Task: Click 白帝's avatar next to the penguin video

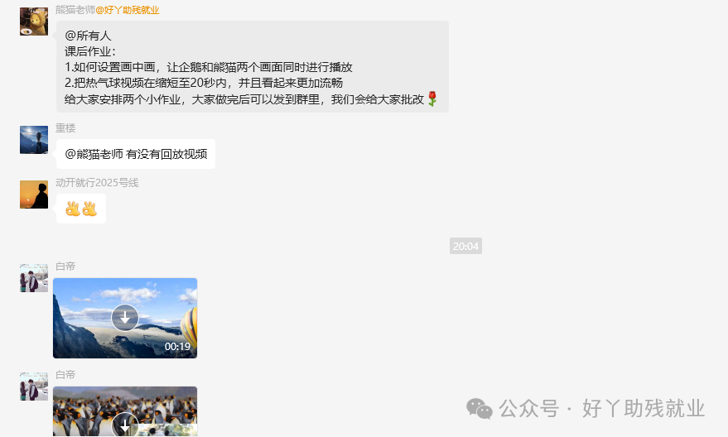Action: 34,387
